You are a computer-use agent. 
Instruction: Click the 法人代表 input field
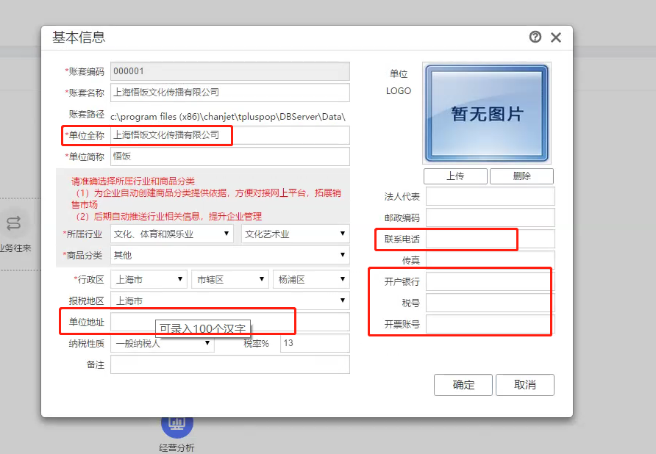[x=491, y=196]
